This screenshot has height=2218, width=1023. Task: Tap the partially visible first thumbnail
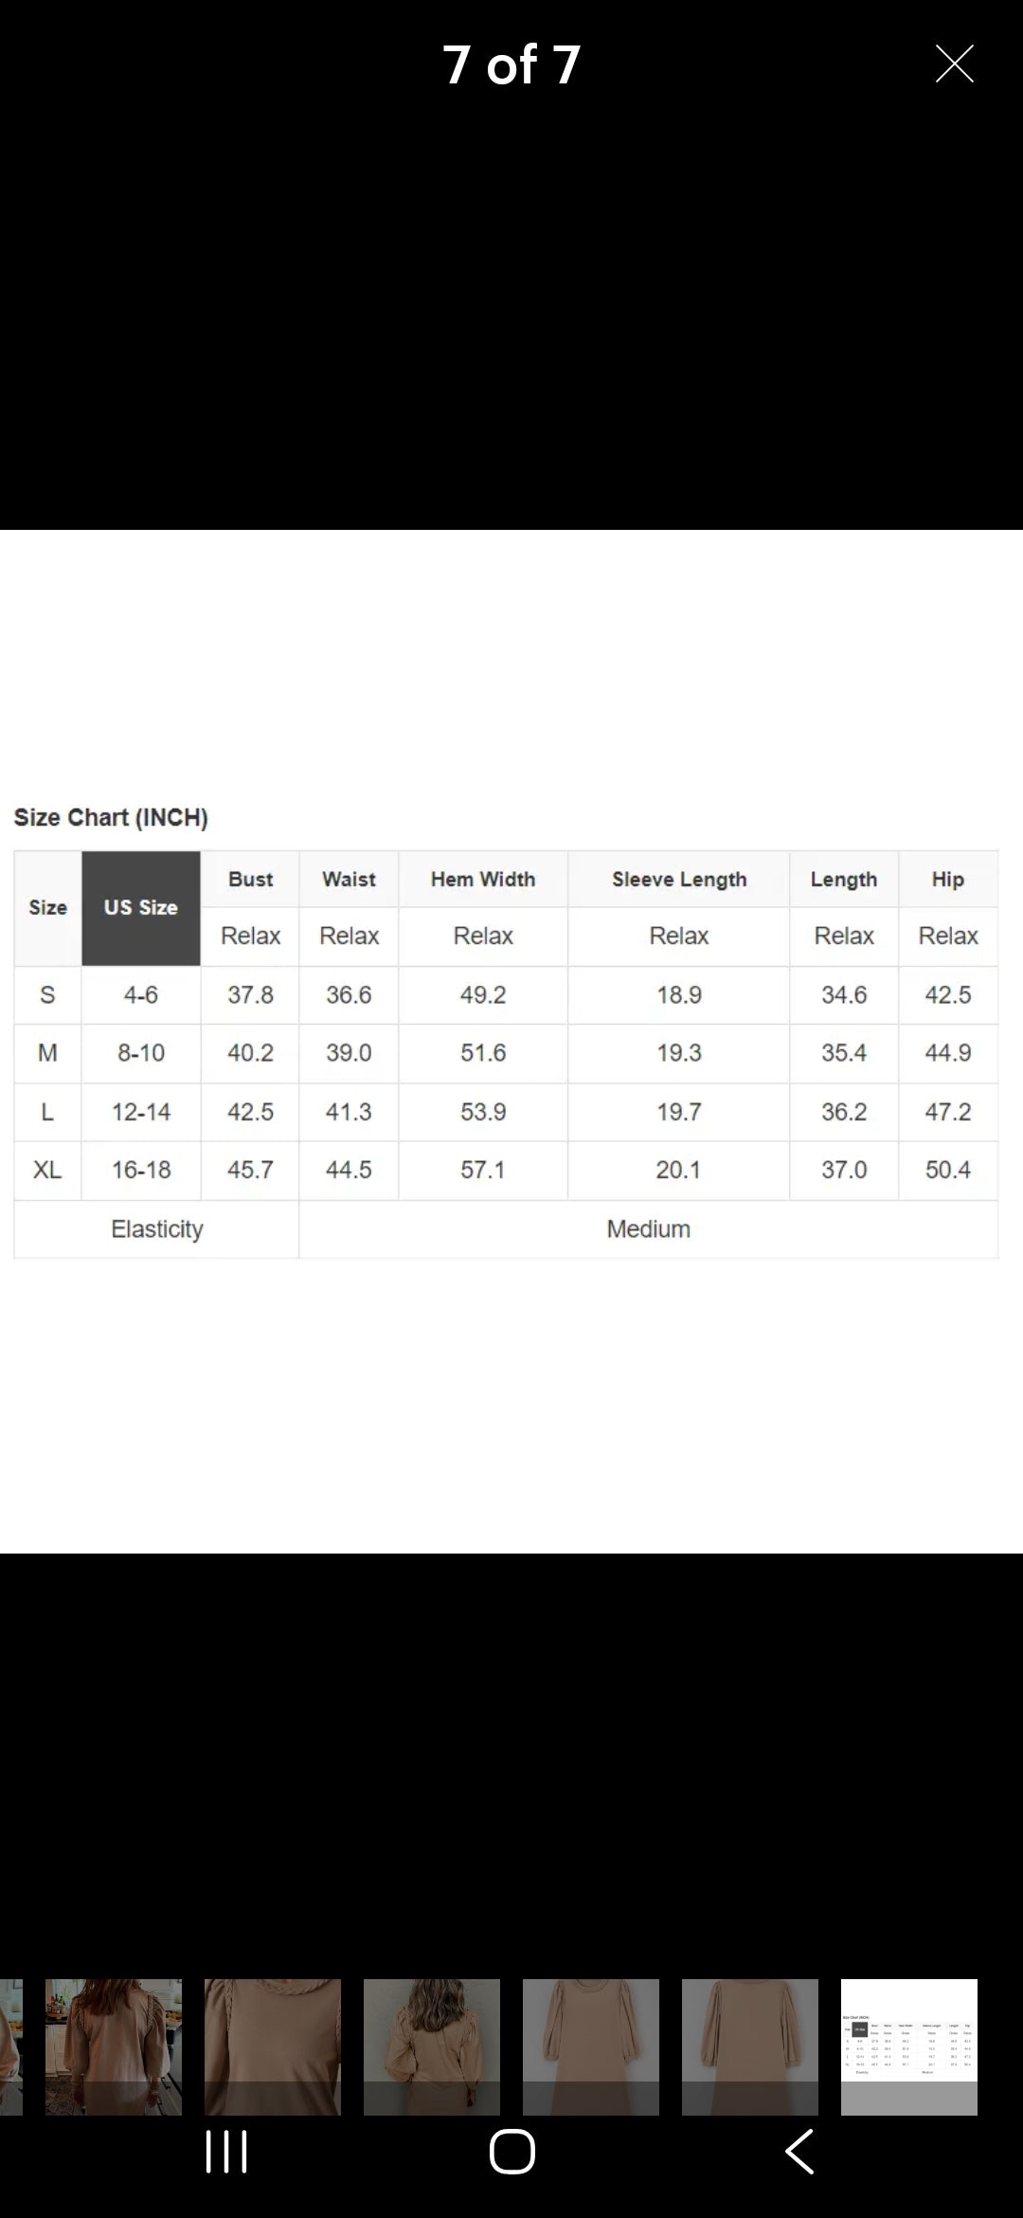click(x=9, y=2046)
